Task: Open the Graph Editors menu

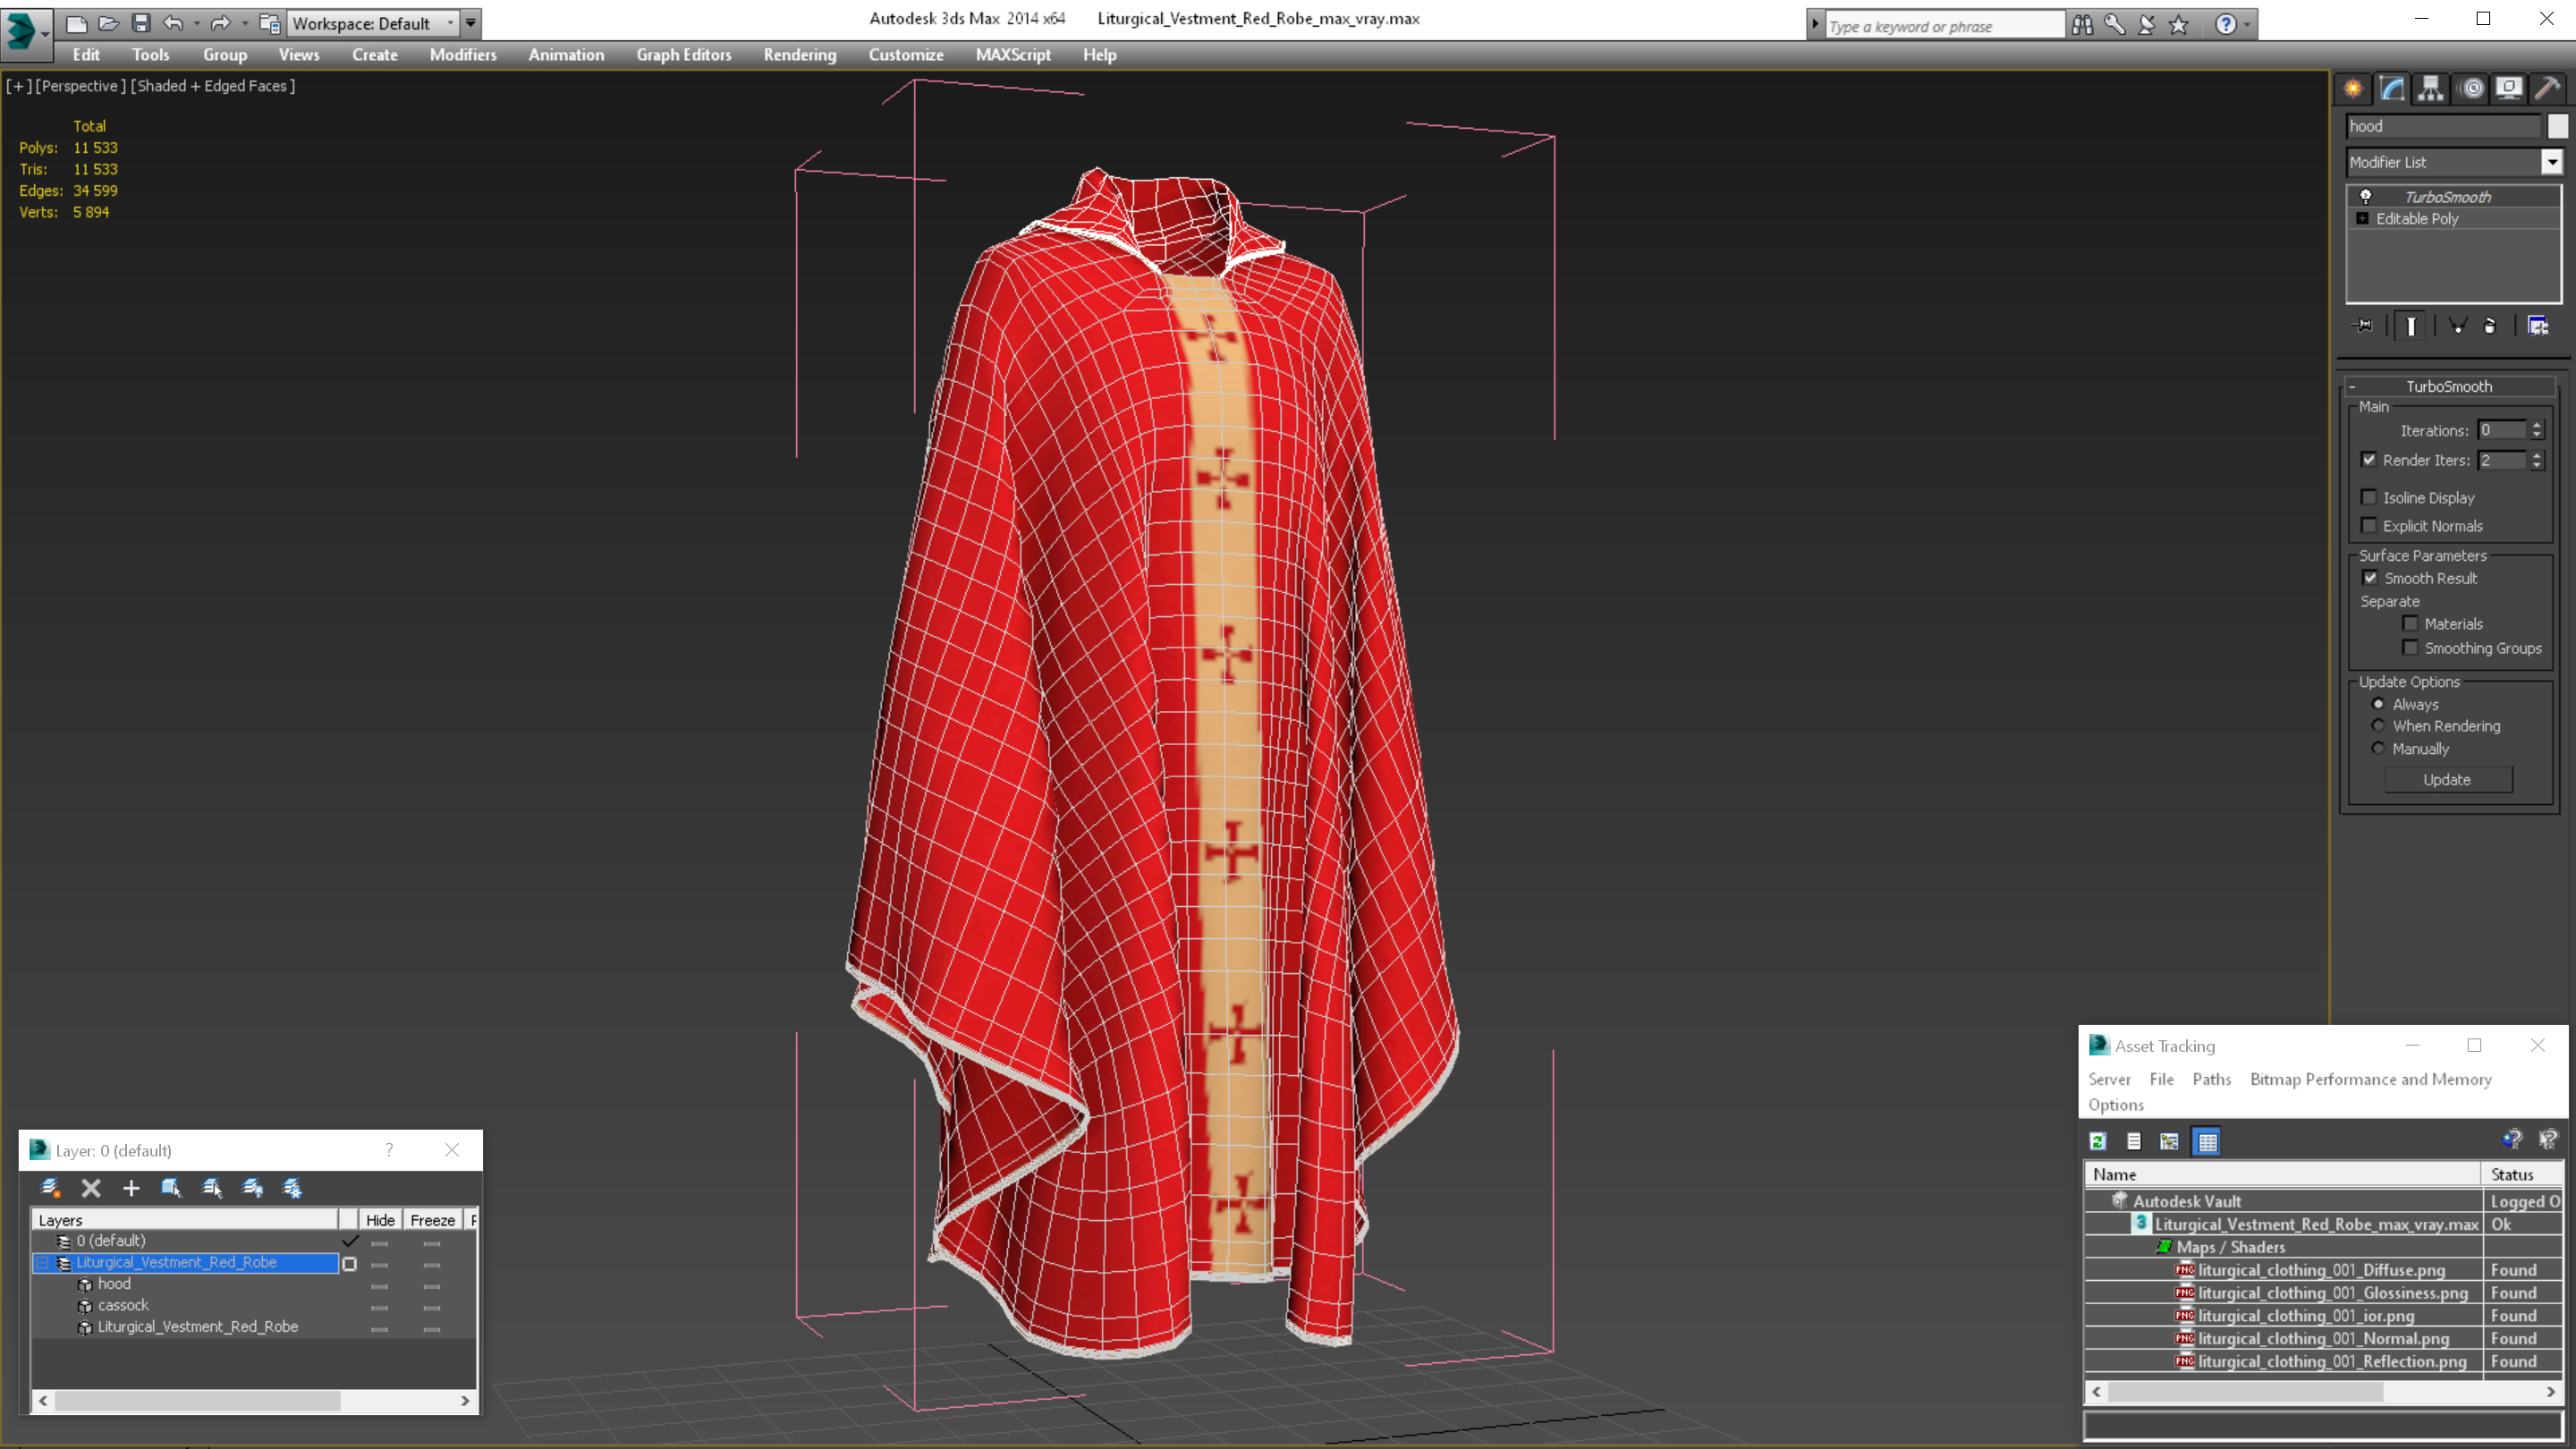Action: tap(684, 55)
